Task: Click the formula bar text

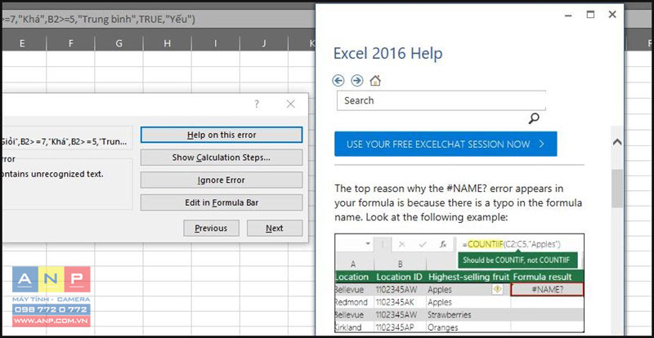Action: pos(98,19)
